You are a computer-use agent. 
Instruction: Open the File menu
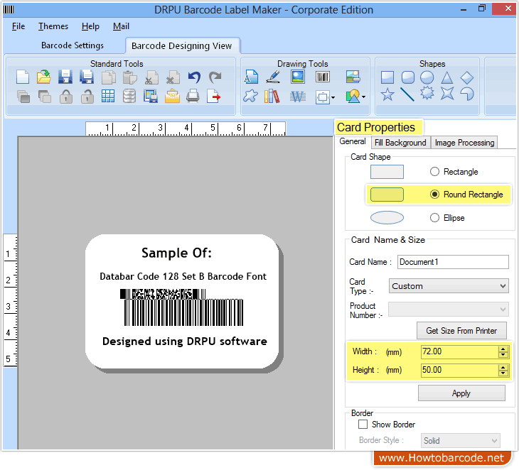coord(18,26)
